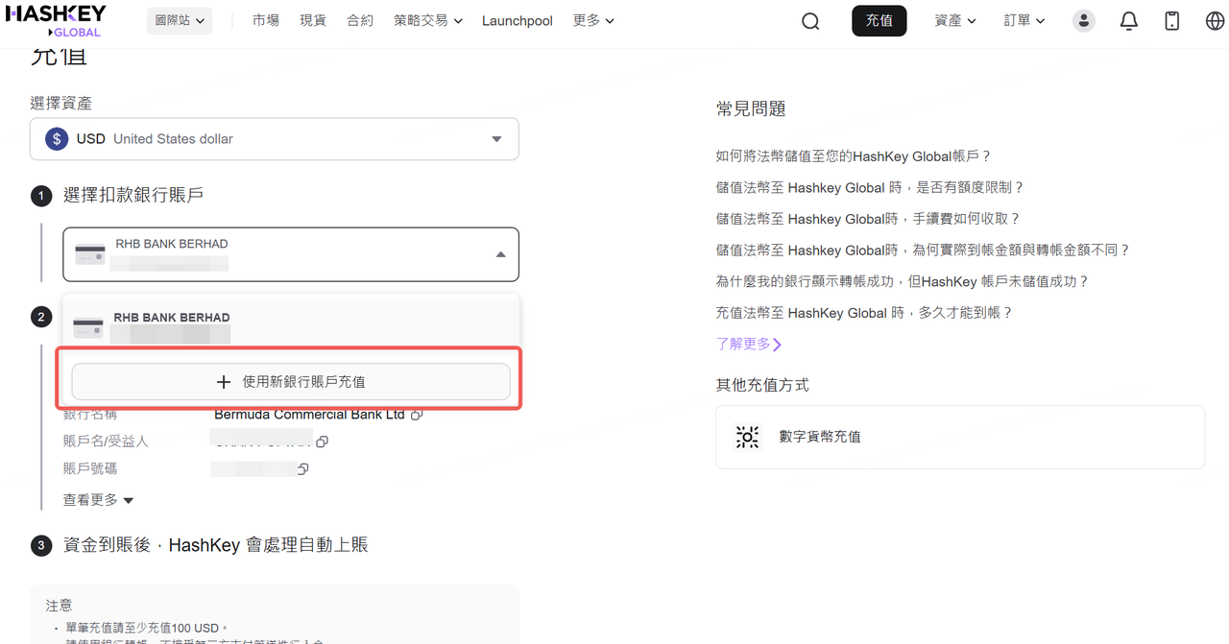This screenshot has height=644, width=1229.
Task: Click the search magnifier icon
Action: click(x=810, y=21)
